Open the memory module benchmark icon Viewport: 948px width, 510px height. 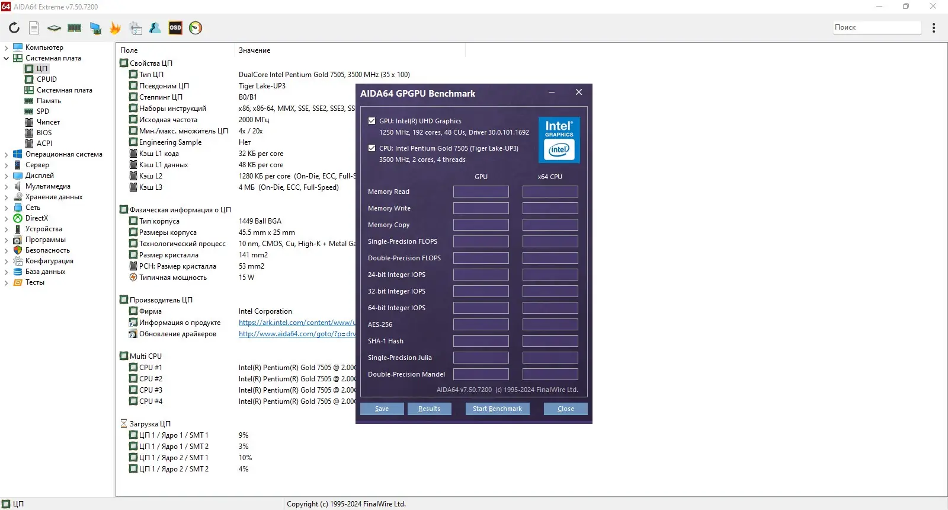(75, 28)
